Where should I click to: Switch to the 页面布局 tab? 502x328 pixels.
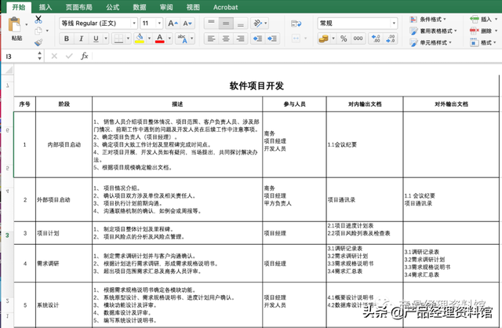click(x=78, y=7)
